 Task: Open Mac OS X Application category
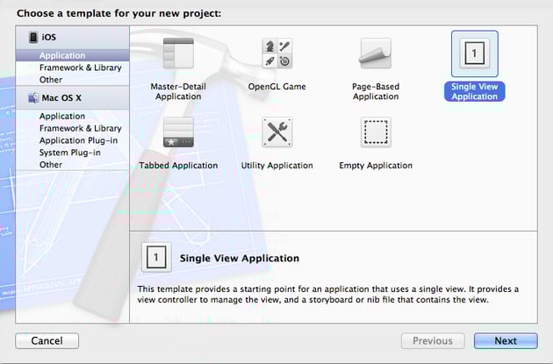coord(62,116)
